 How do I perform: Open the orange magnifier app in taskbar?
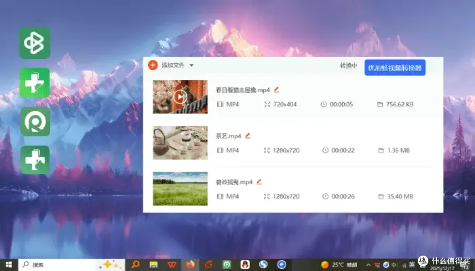pos(135,264)
